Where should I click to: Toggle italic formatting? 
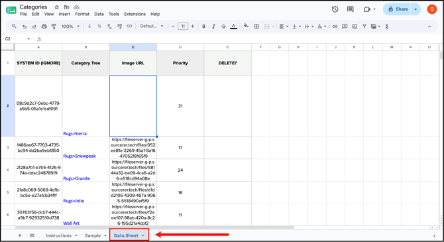pyautogui.click(x=213, y=27)
